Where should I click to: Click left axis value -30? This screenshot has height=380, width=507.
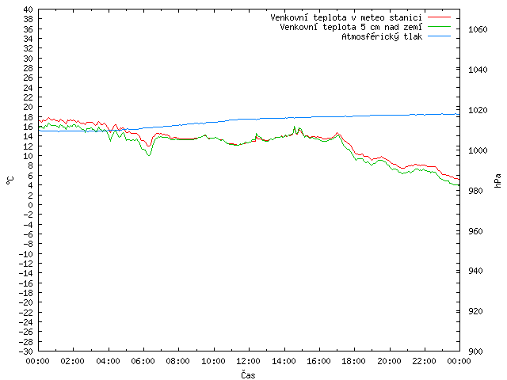pyautogui.click(x=26, y=351)
